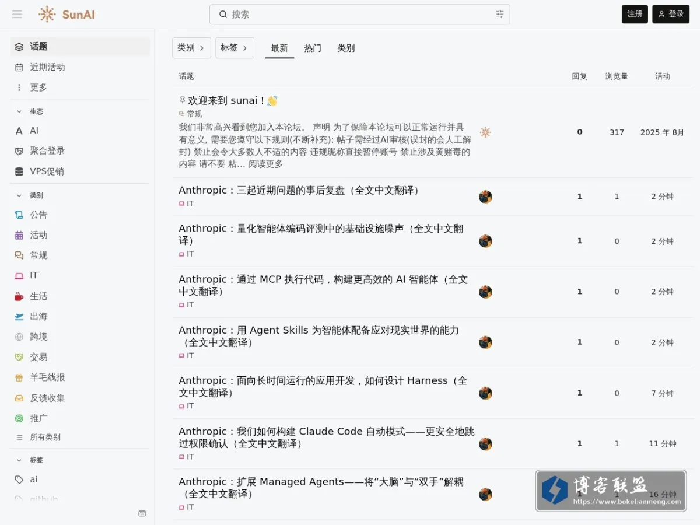Screen dimensions: 700x525
Task: Switch to 最新 tab
Action: (279, 48)
